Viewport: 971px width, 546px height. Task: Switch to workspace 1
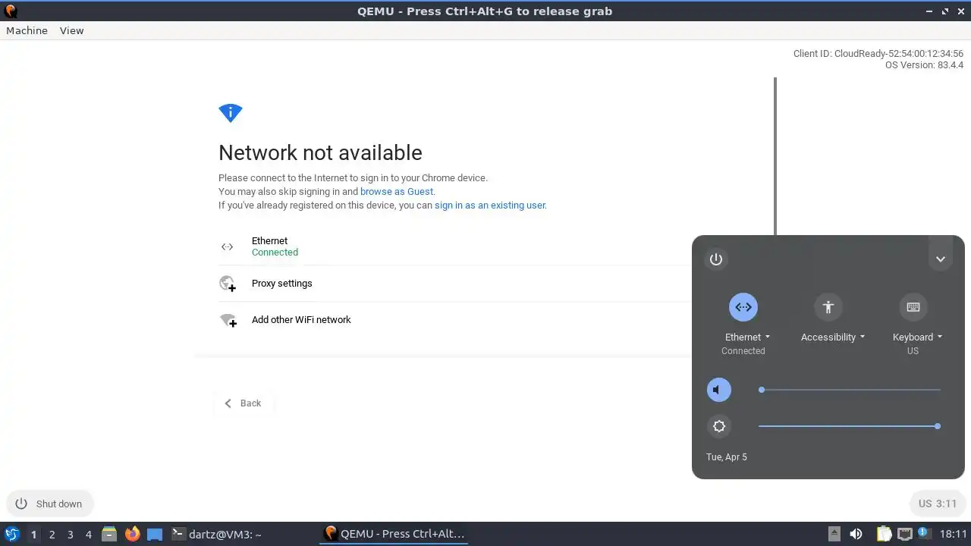point(33,534)
